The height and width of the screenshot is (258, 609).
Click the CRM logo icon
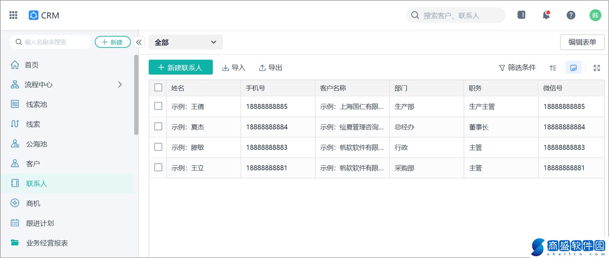(33, 15)
